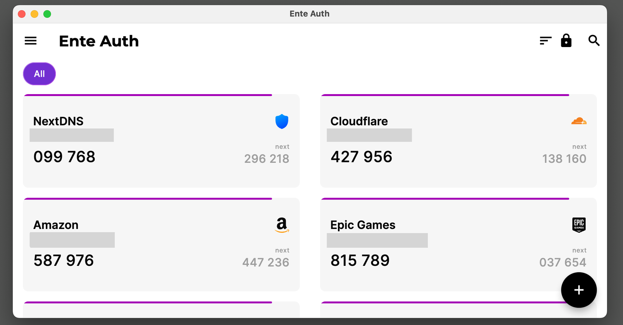Click the Epic Games logo
This screenshot has height=325, width=623.
579,225
